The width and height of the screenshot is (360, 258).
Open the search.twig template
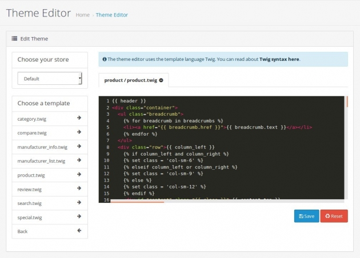50,203
